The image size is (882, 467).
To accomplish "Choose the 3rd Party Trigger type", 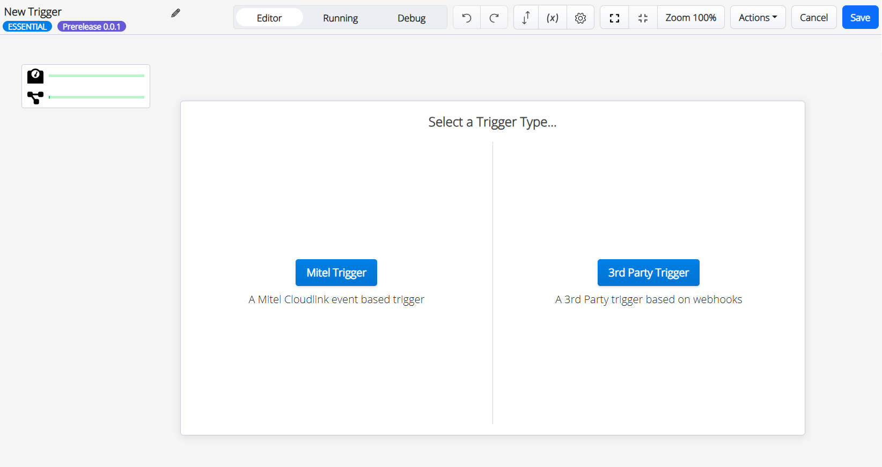I will 648,273.
